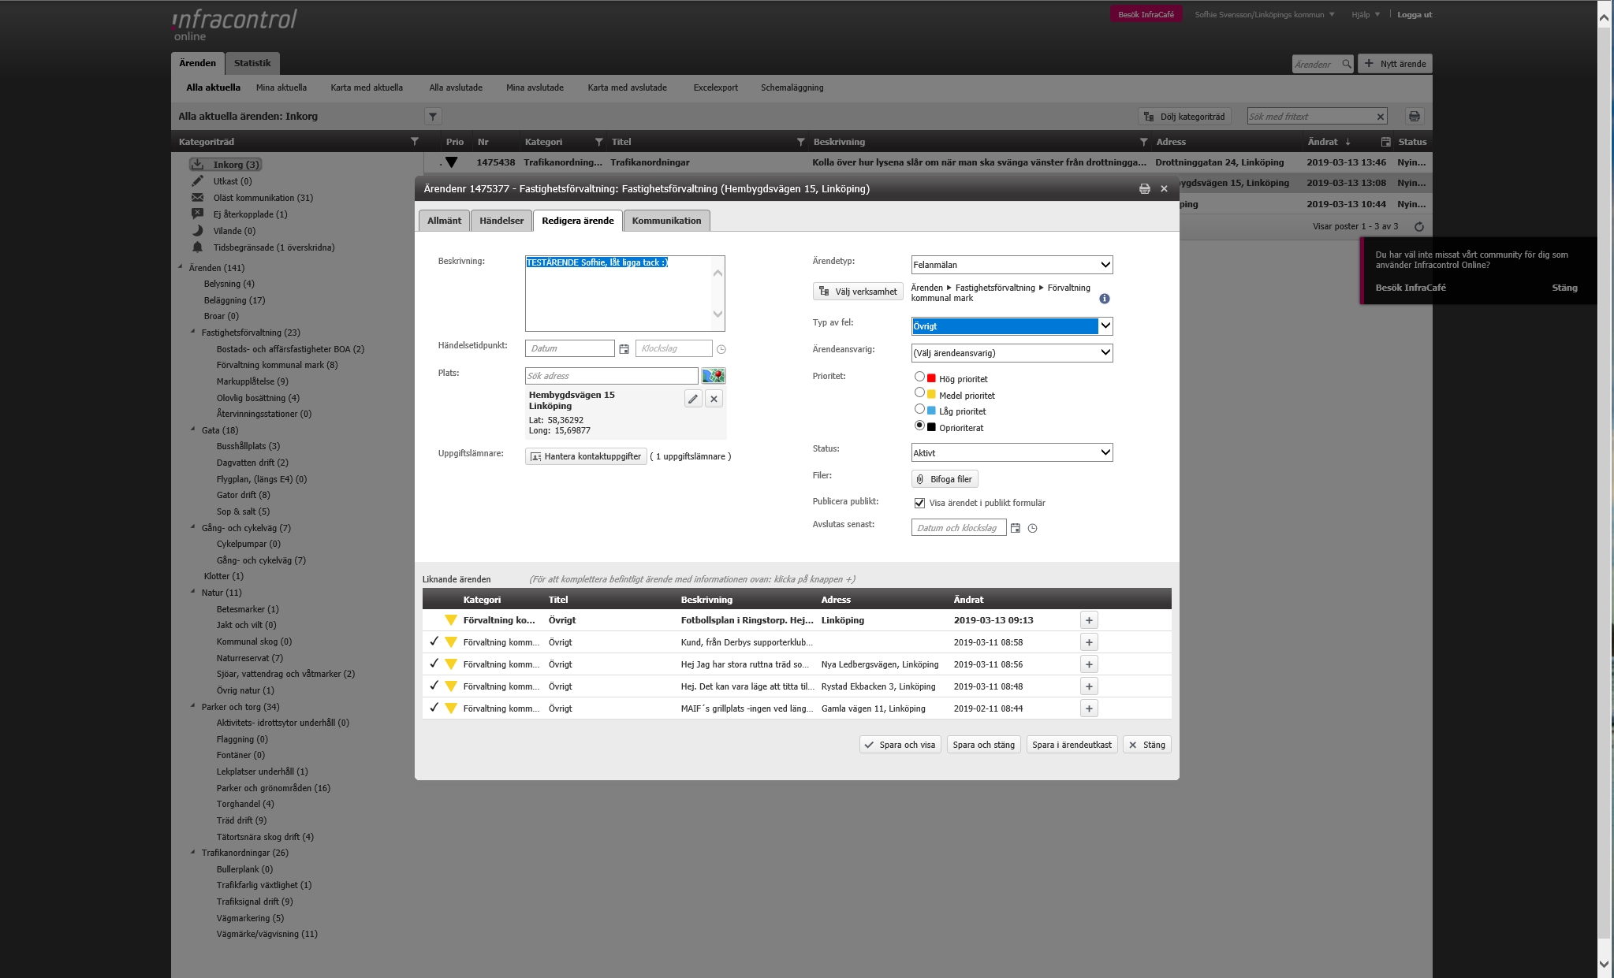The width and height of the screenshot is (1614, 978).
Task: Edit the Hembygdsvägen 15 address with pencil icon
Action: pos(692,399)
